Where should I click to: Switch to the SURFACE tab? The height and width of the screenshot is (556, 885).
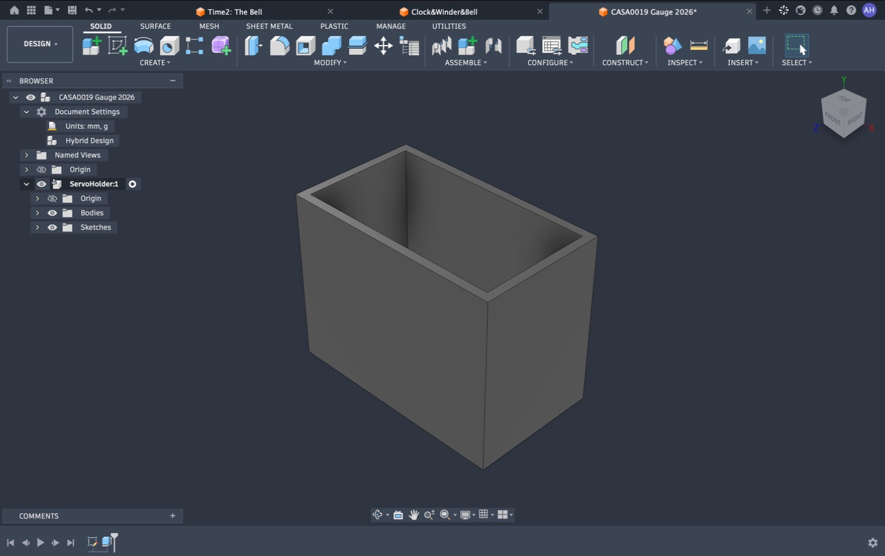pos(155,26)
